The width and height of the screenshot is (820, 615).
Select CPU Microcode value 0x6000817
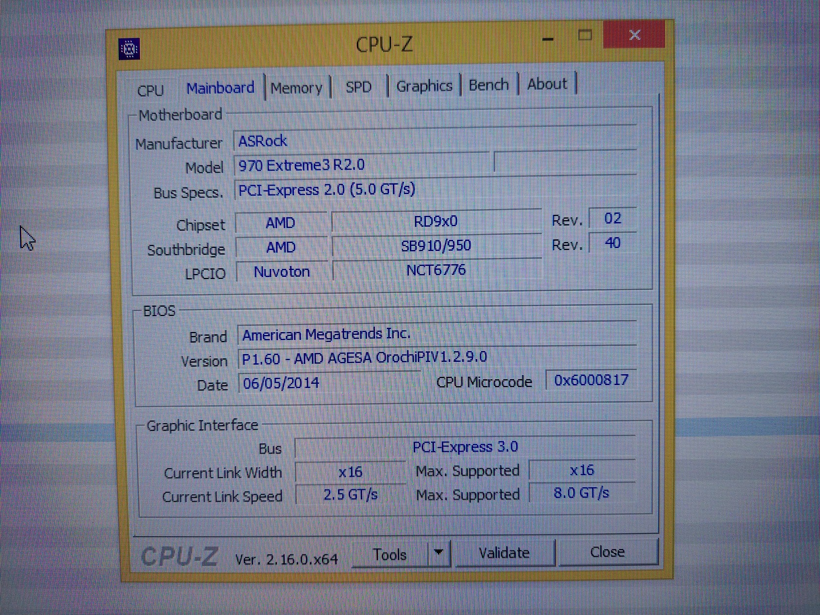click(591, 380)
